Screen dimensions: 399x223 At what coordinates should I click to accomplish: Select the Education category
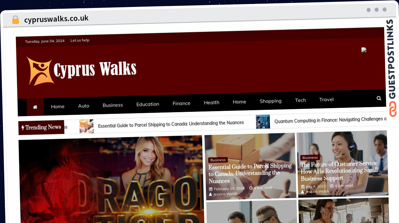(148, 104)
